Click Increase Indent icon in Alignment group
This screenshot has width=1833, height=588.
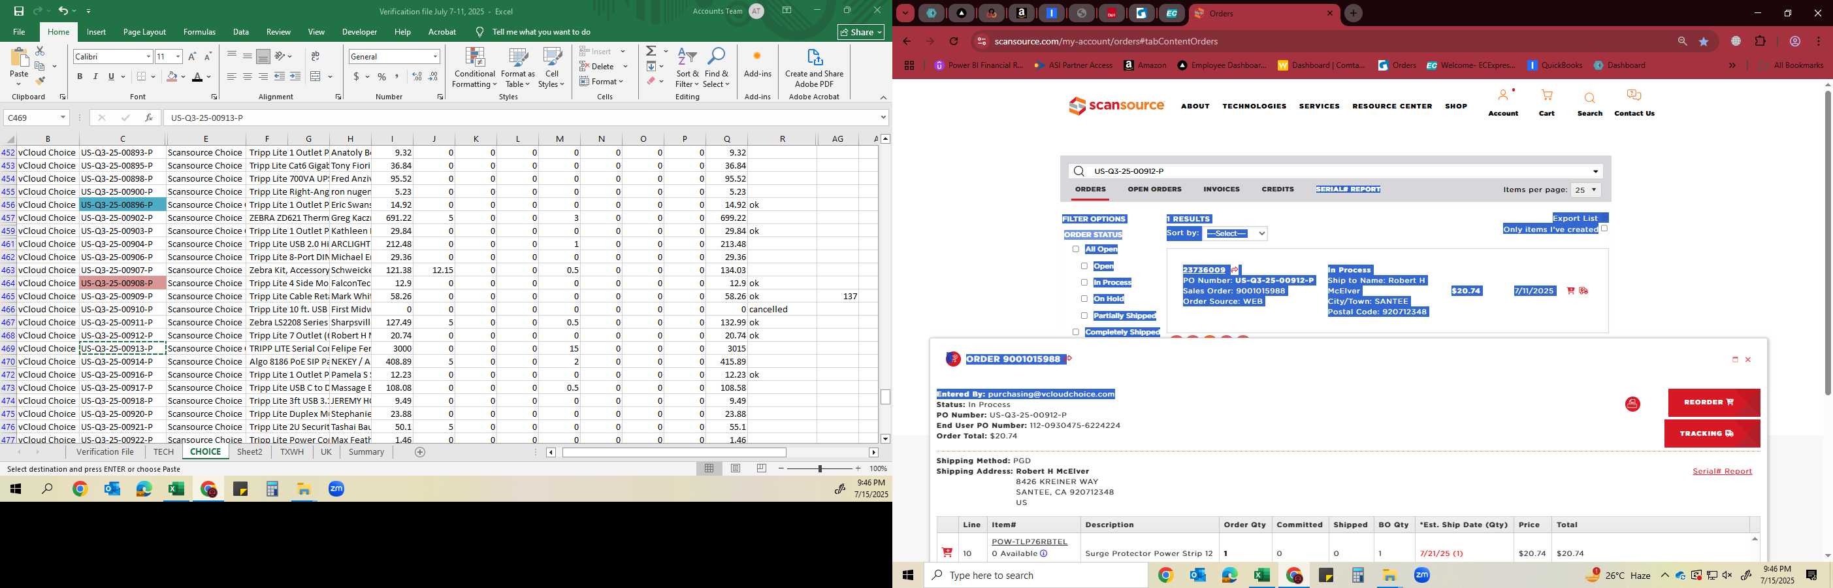coord(295,77)
